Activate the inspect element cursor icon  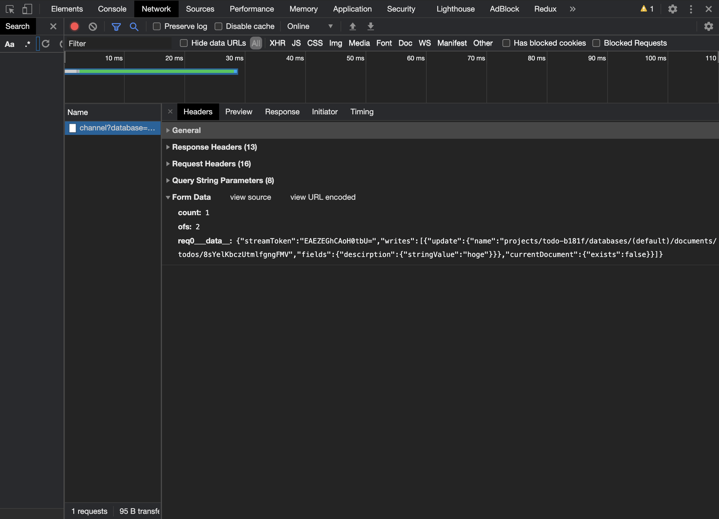click(x=10, y=9)
